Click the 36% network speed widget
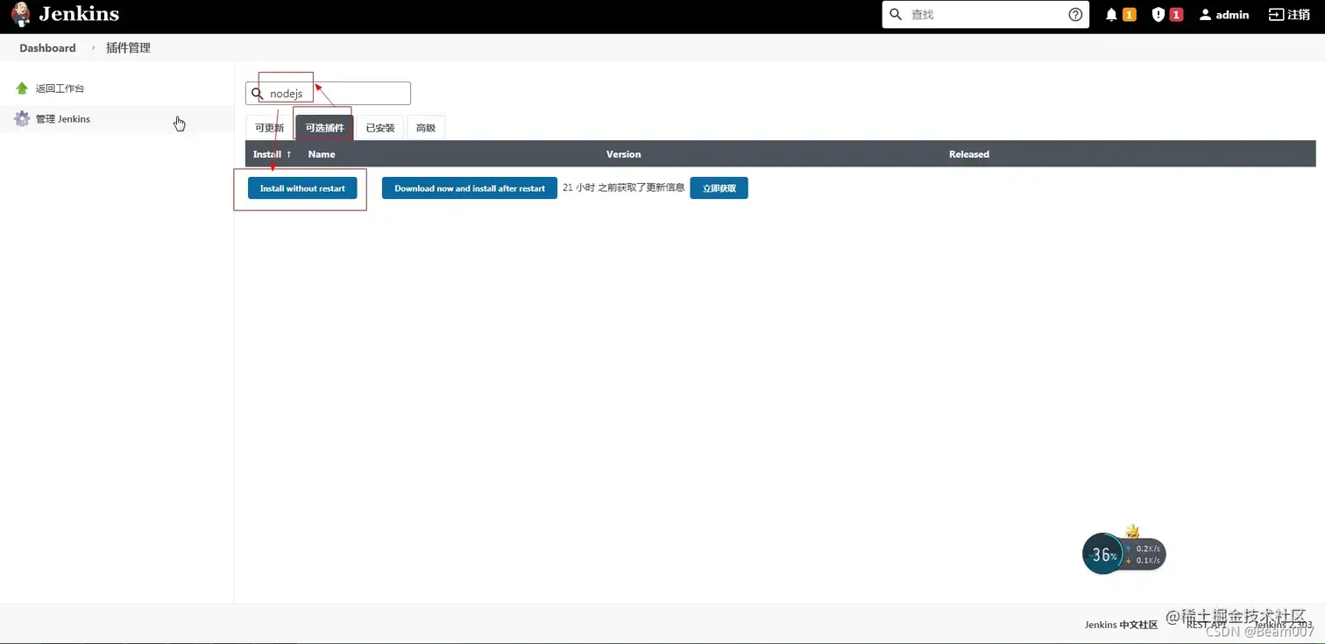Image resolution: width=1325 pixels, height=644 pixels. point(1123,554)
